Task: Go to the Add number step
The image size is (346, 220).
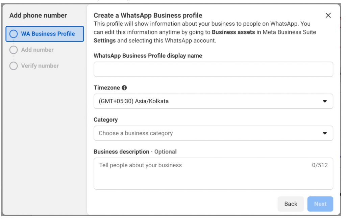Action: tap(37, 50)
